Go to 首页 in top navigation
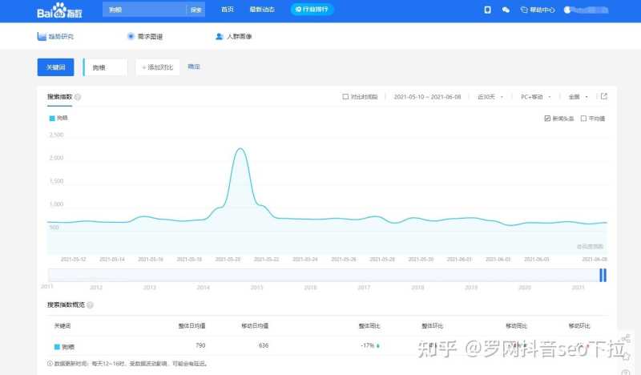 (228, 10)
